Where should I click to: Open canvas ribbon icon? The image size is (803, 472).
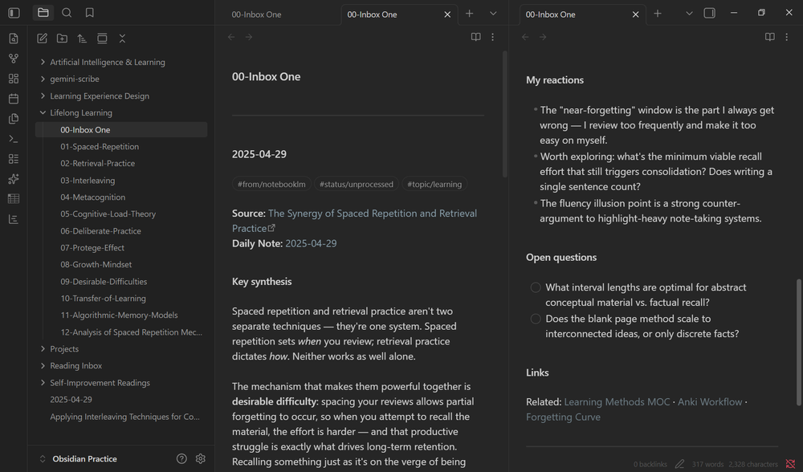point(14,79)
